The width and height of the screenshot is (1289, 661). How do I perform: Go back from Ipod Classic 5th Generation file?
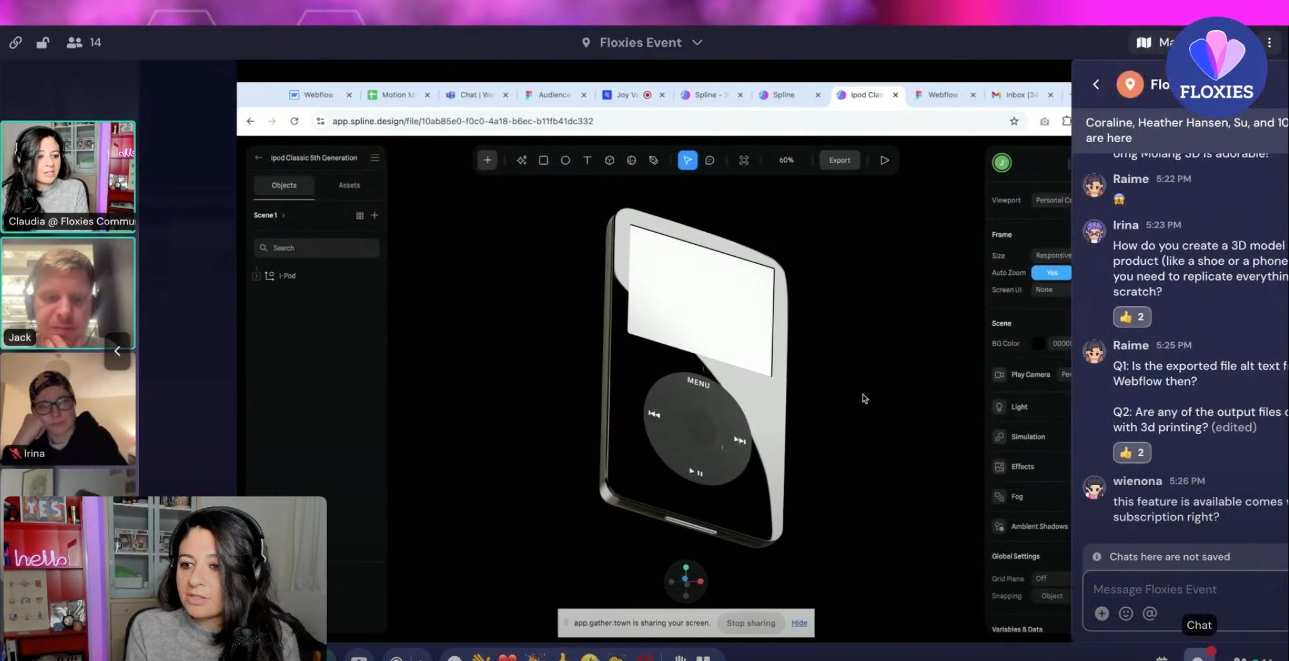[x=258, y=158]
